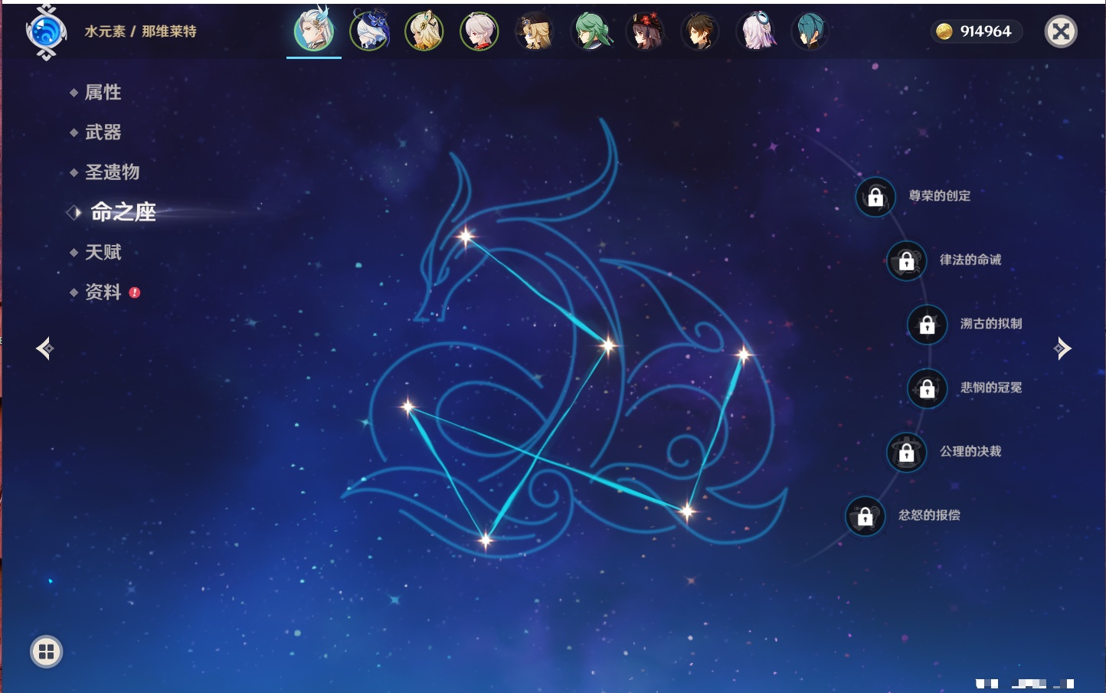This screenshot has width=1106, height=693.
Task: Select the teal-haired character portrait
Action: (810, 32)
